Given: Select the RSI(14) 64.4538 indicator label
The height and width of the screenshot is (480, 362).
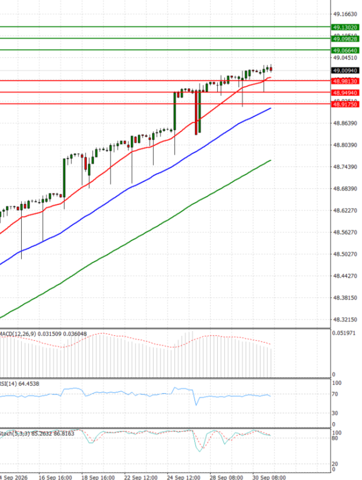Looking at the screenshot, I should point(19,384).
